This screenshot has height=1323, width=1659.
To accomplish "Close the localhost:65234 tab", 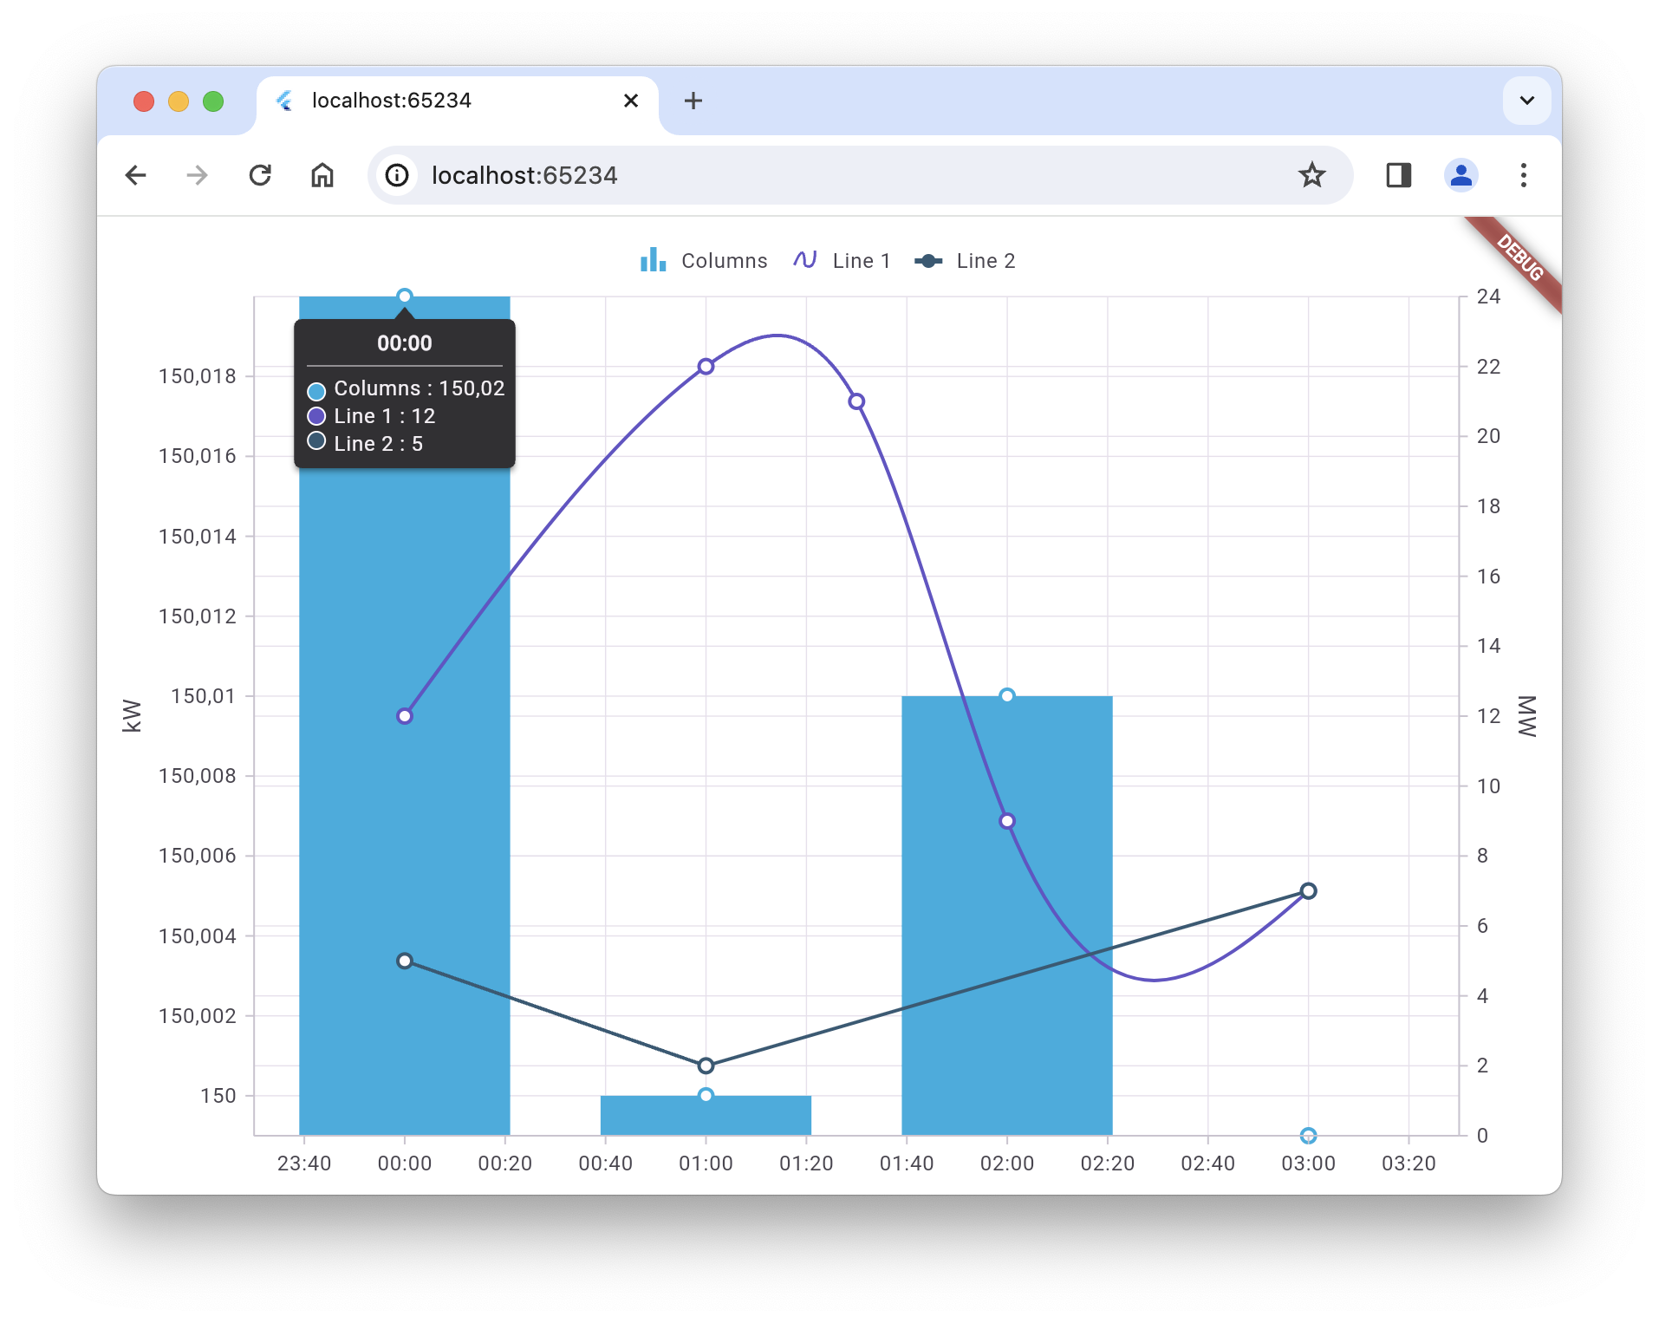I will click(x=631, y=101).
